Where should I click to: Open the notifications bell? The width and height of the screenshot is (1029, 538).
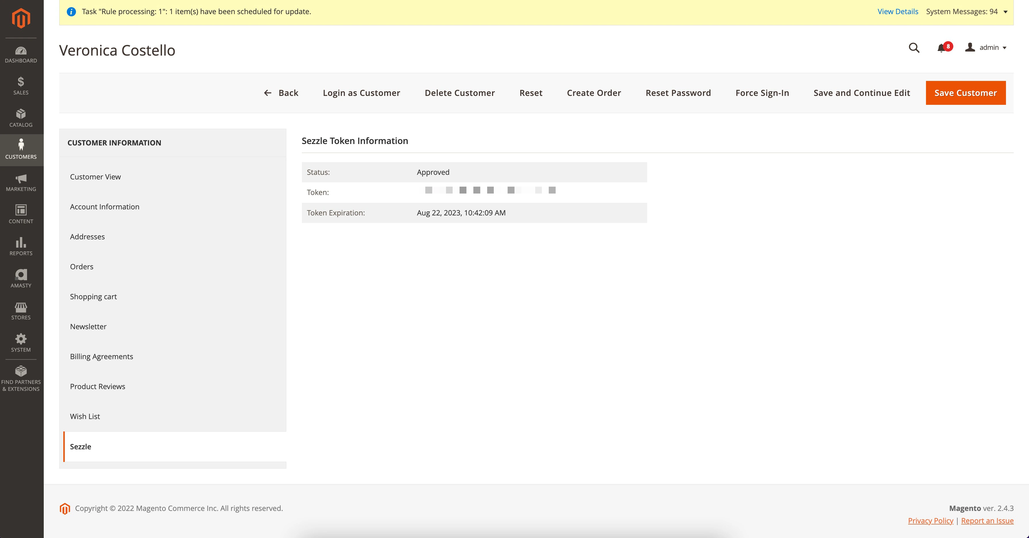click(x=944, y=48)
